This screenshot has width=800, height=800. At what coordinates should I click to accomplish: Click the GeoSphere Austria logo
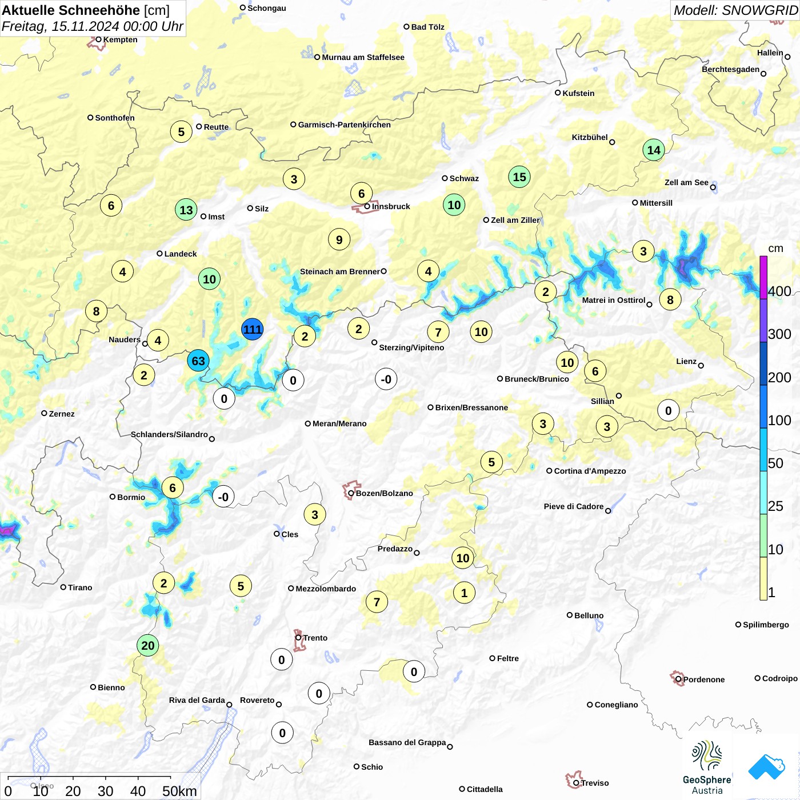[707, 767]
